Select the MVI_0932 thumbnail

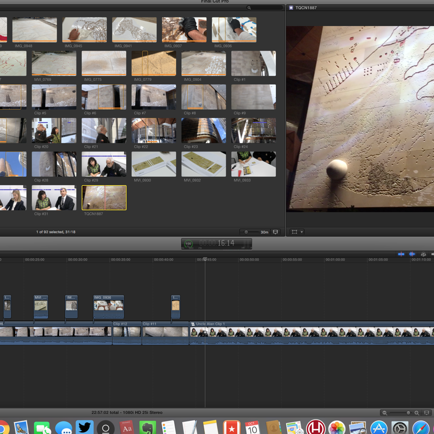tap(203, 164)
